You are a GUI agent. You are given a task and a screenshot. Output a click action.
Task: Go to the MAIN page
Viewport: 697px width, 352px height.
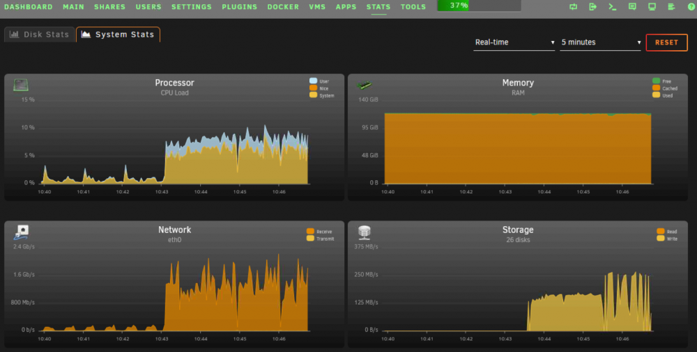[x=73, y=7]
